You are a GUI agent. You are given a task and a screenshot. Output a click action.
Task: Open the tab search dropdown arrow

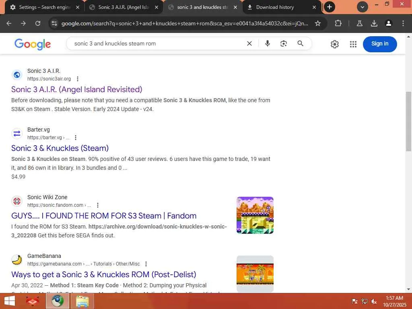362,7
